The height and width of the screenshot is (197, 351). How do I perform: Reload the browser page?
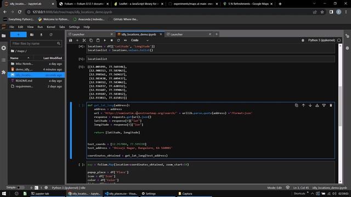click(x=20, y=12)
